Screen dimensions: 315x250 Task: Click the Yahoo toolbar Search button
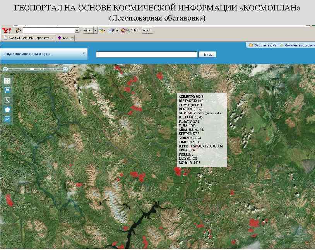[88, 31]
